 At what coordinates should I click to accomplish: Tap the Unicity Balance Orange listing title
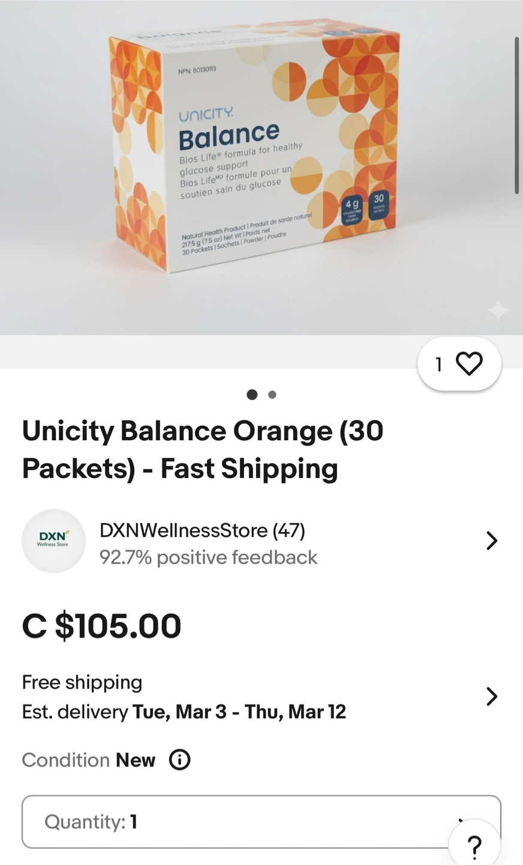pyautogui.click(x=203, y=449)
